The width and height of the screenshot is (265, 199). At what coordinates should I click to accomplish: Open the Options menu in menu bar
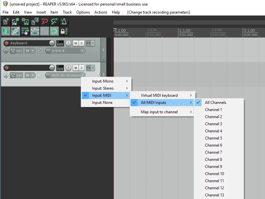(x=83, y=12)
